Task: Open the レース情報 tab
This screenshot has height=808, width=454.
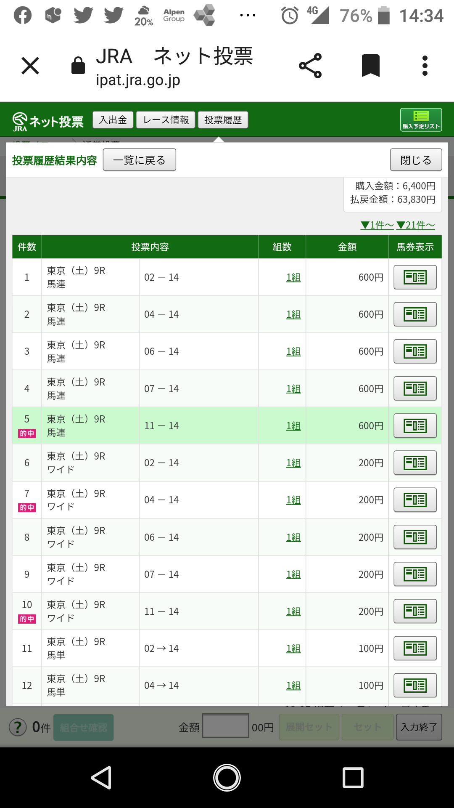Action: point(166,120)
